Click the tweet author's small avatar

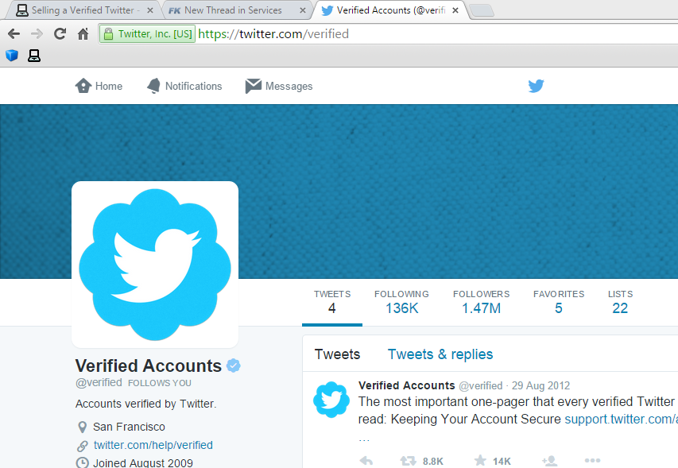[331, 400]
